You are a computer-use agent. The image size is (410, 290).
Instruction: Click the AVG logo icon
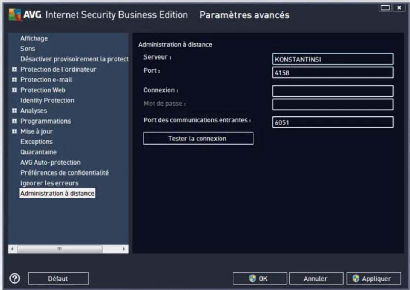point(15,15)
